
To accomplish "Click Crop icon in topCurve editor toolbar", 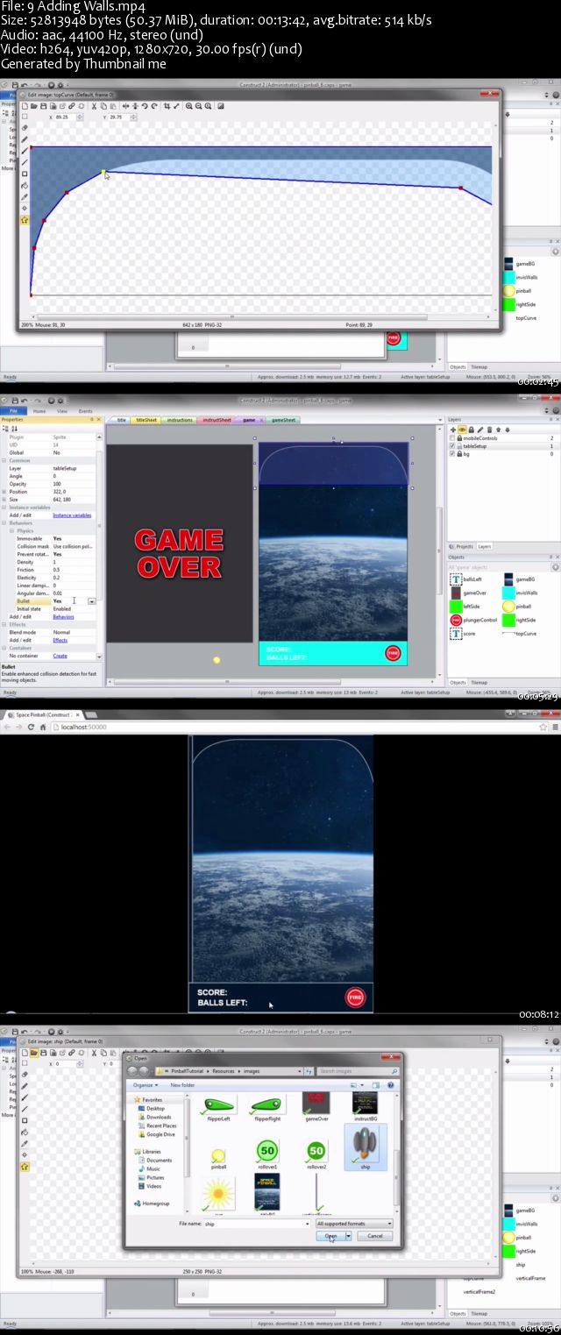I will (x=167, y=106).
